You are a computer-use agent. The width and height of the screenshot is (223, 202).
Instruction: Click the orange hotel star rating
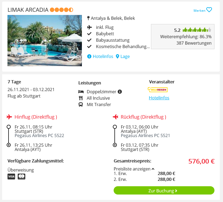coord(62,10)
